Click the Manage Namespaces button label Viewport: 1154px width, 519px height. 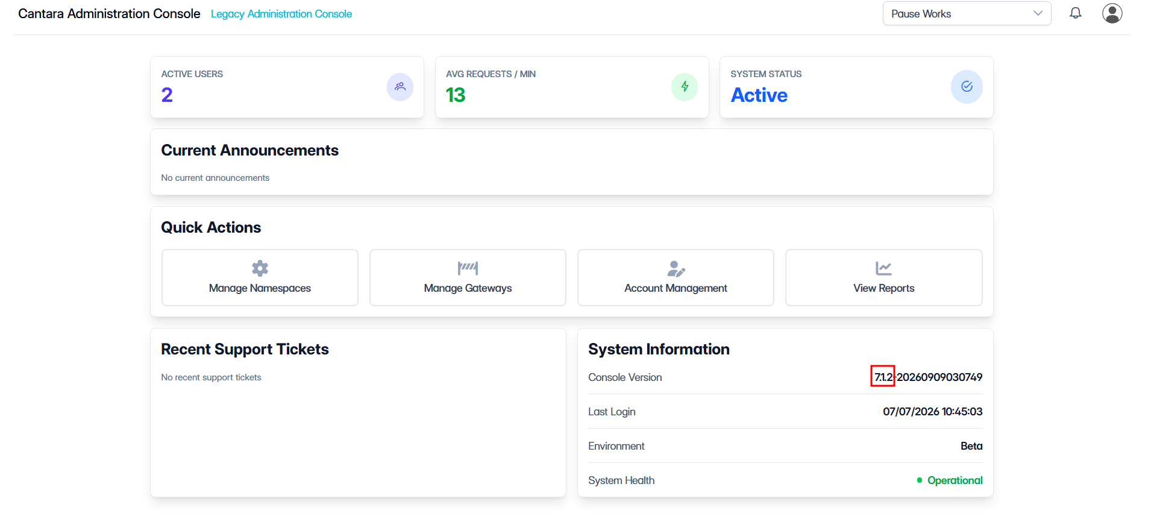260,288
